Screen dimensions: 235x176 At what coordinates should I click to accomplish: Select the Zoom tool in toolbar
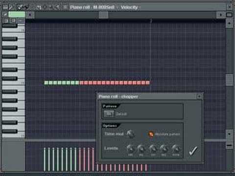(x=51, y=7)
